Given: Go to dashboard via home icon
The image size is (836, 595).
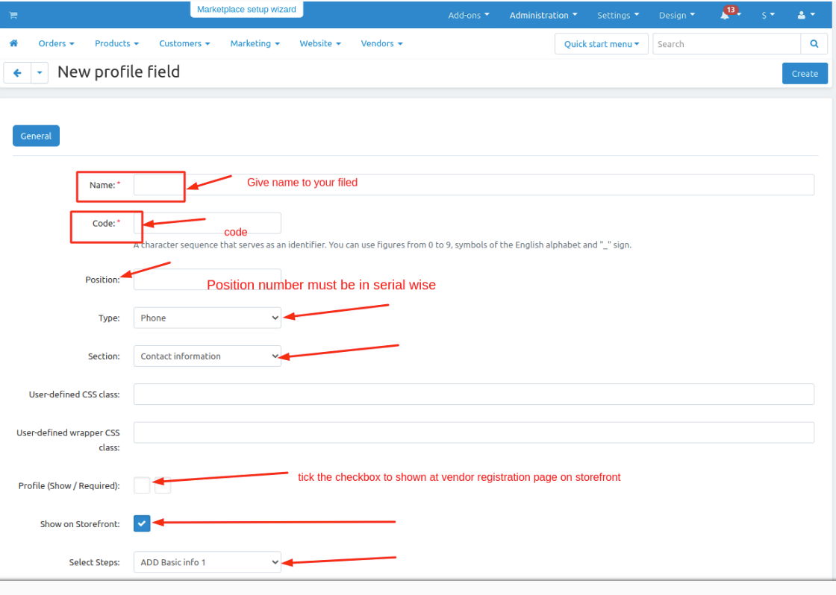Looking at the screenshot, I should pos(13,44).
